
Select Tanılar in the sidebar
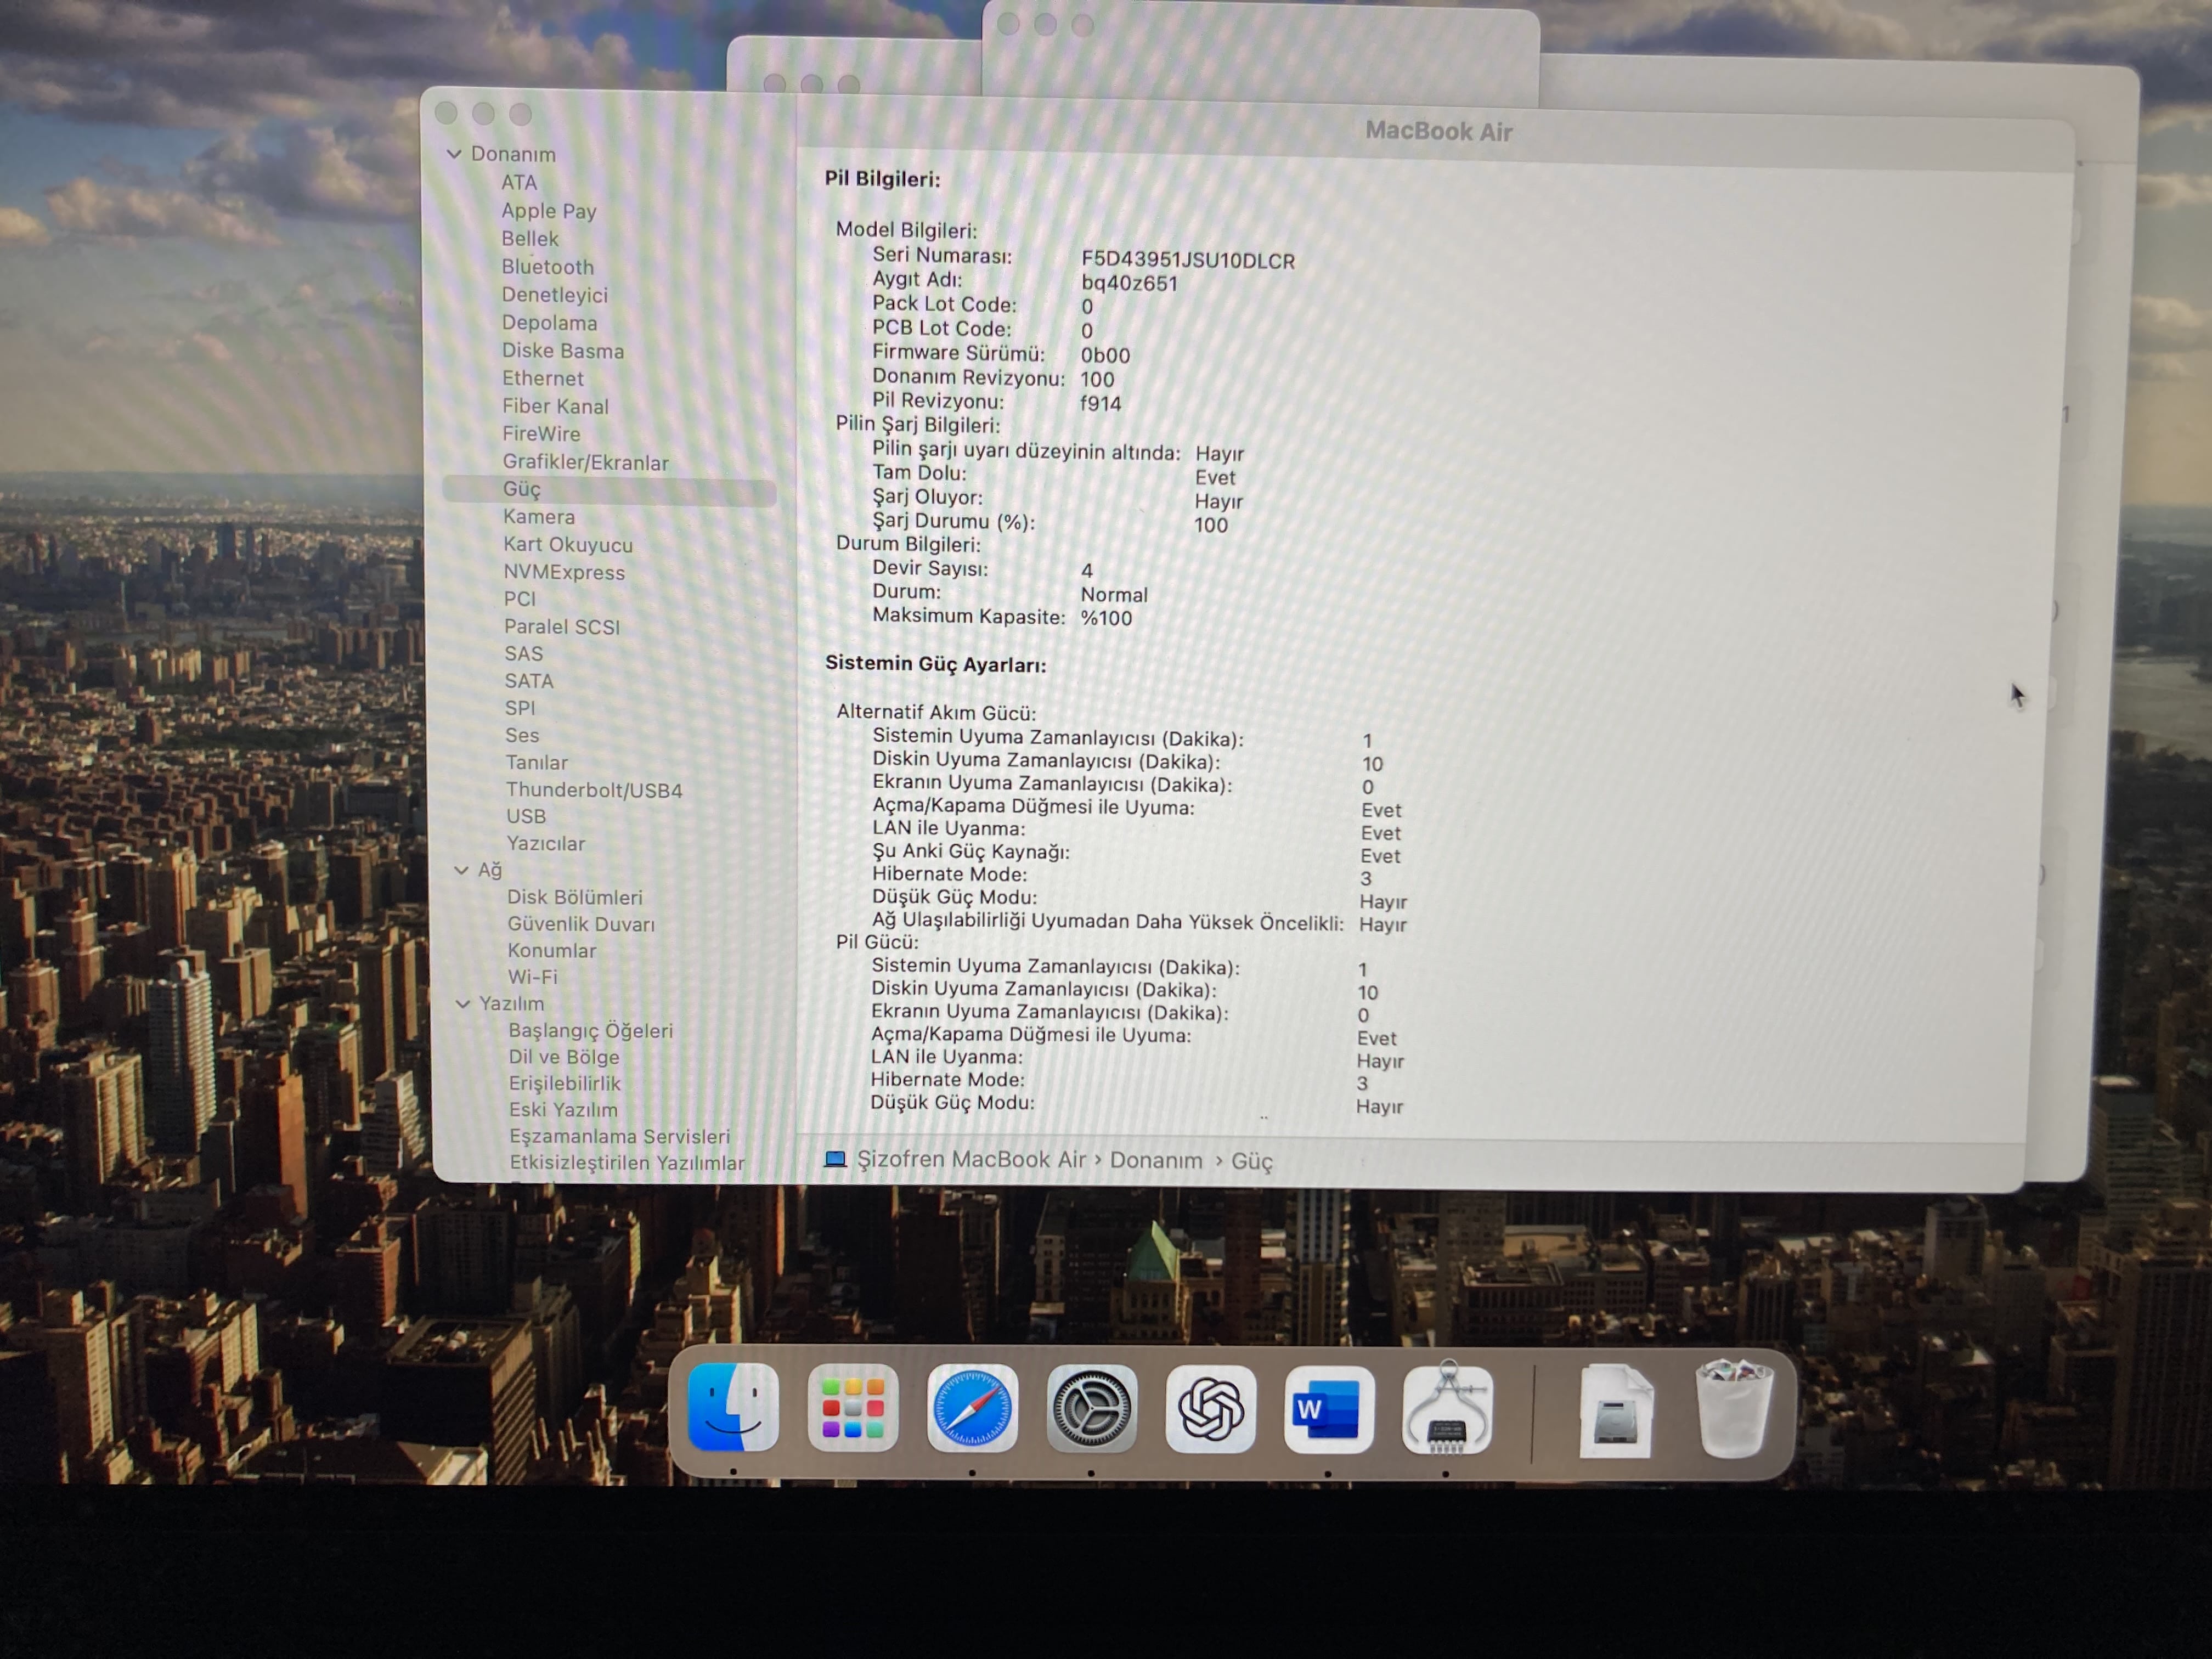pos(537,762)
